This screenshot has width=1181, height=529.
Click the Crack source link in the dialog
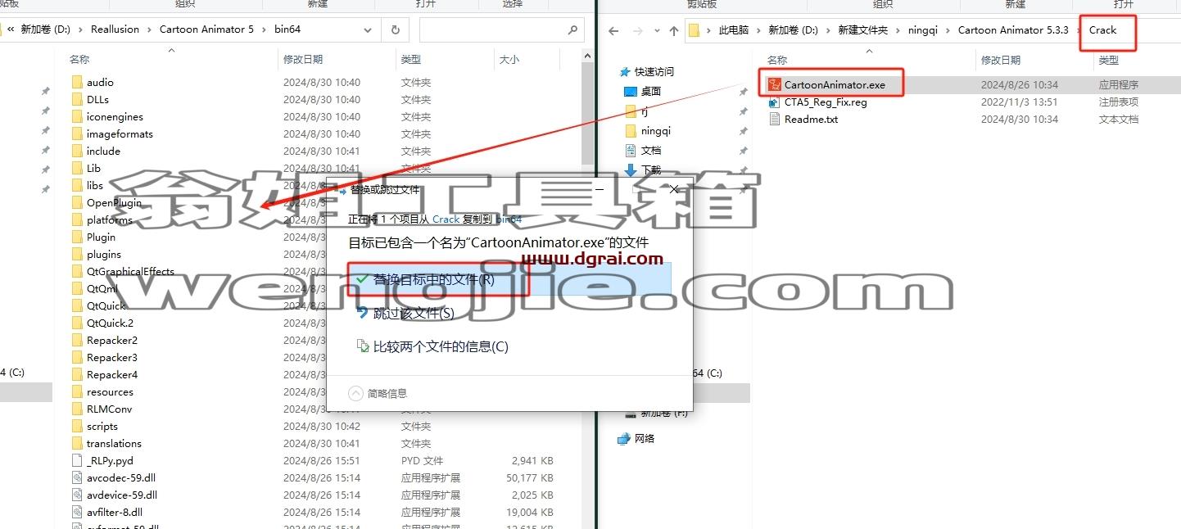446,219
